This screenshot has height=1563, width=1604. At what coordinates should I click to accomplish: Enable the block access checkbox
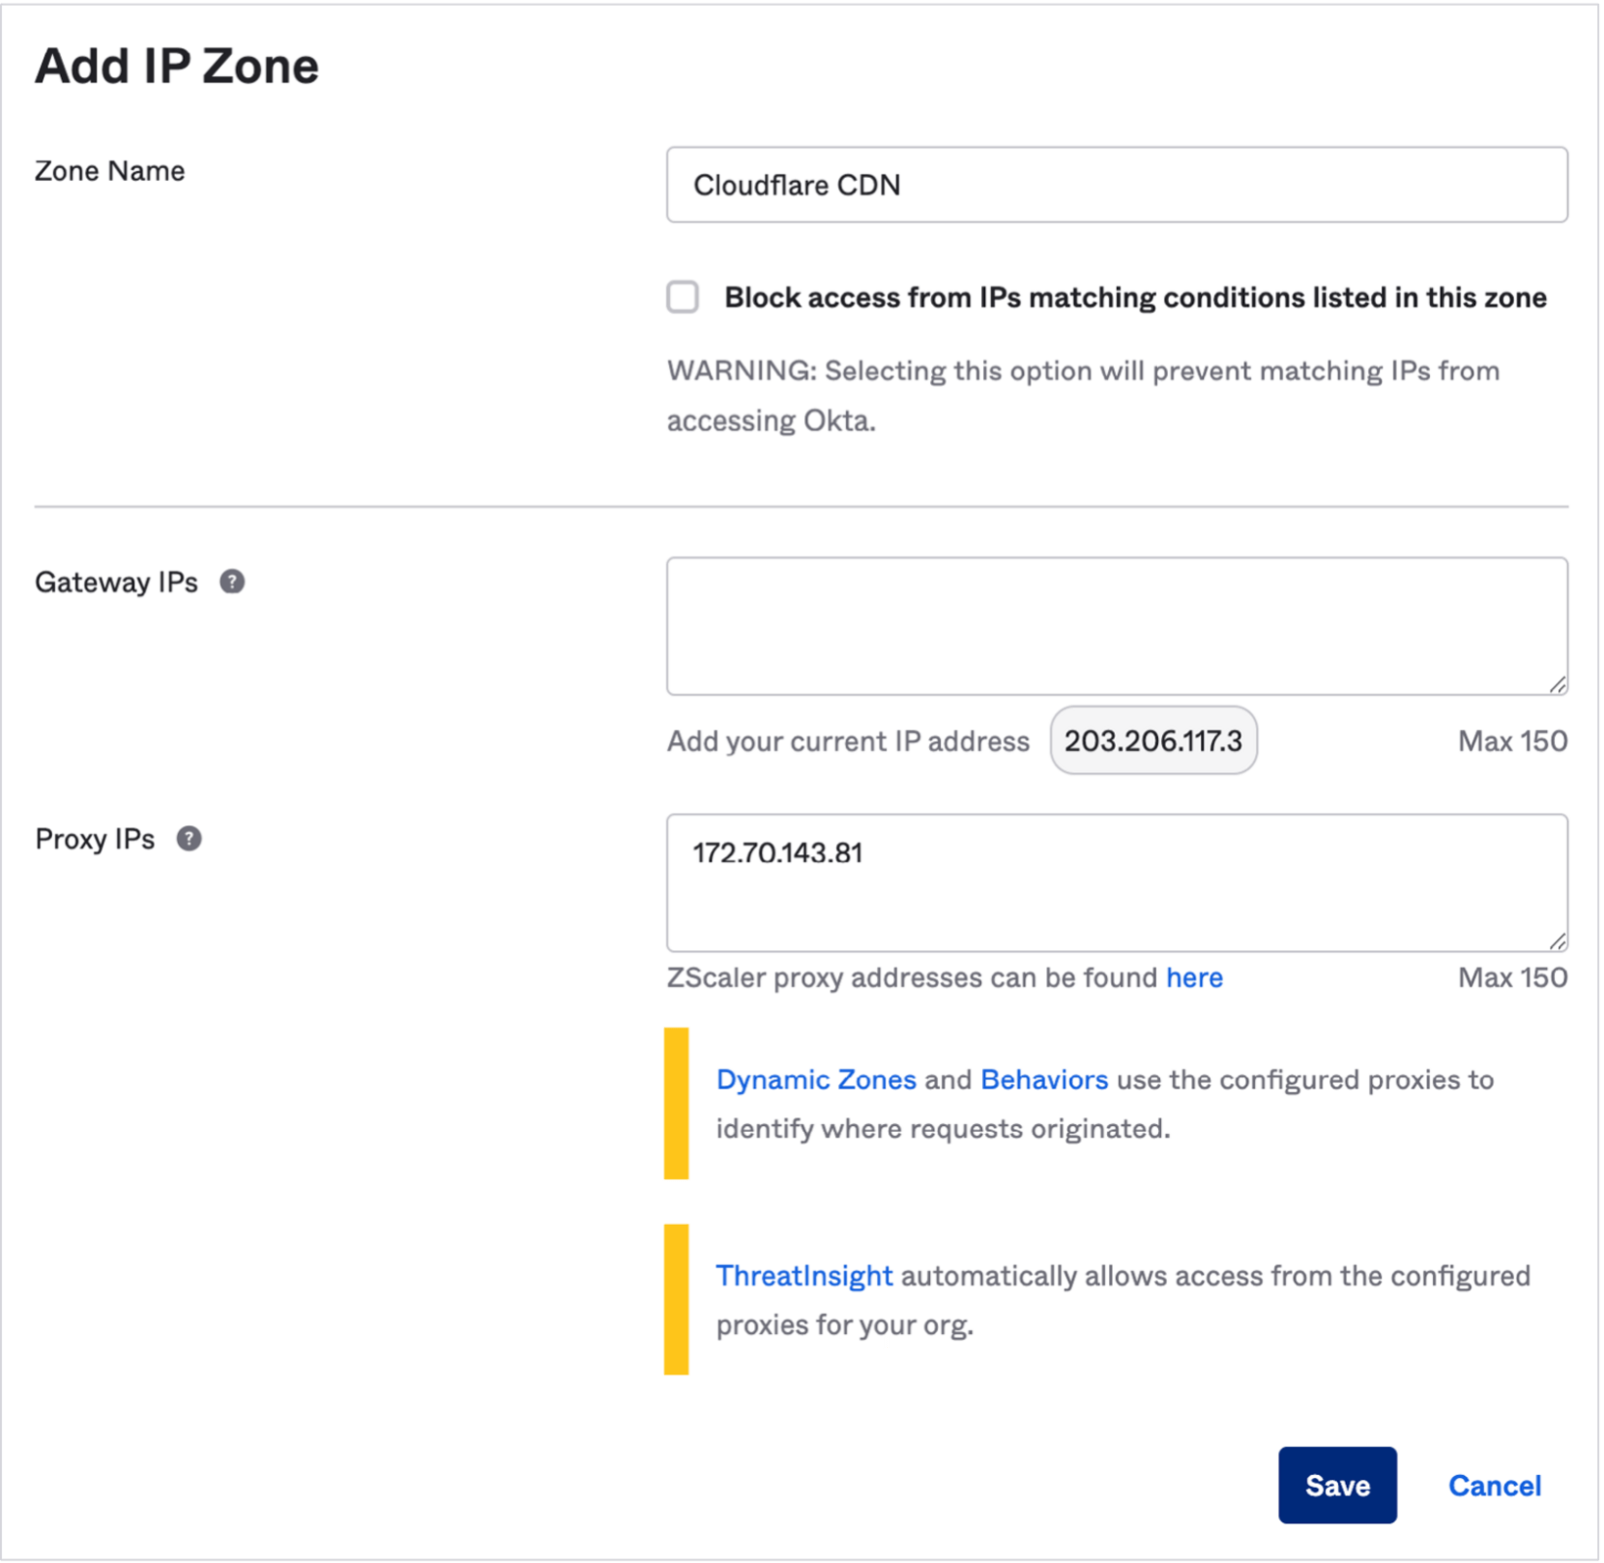coord(683,296)
